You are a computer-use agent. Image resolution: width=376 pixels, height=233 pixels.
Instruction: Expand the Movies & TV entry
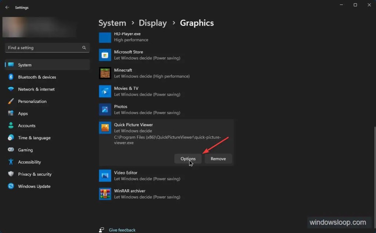tap(166, 91)
